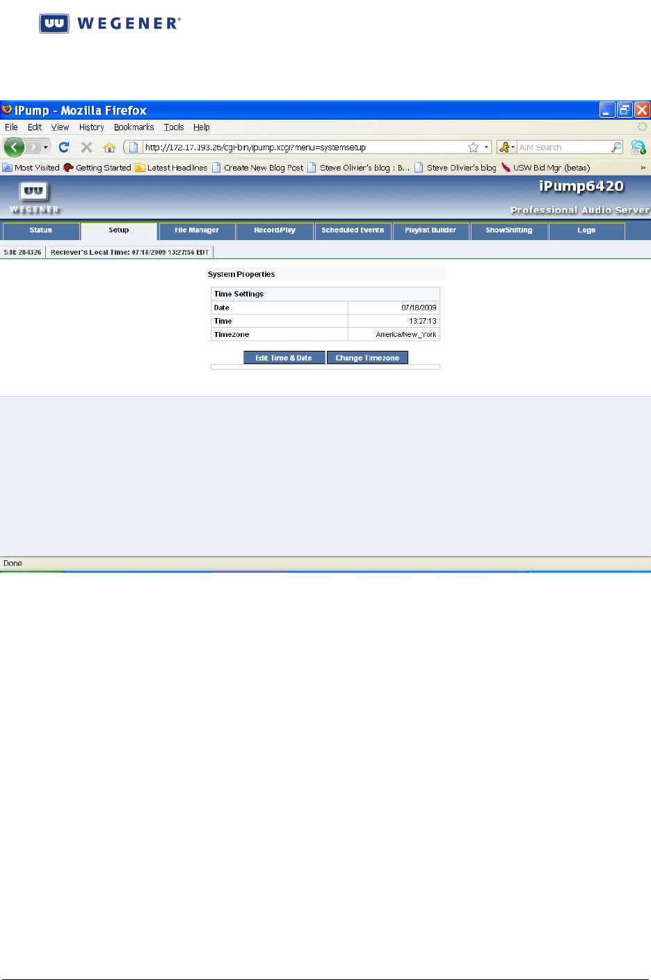Click the Edit Time & Date button
Image resolution: width=651 pixels, height=980 pixels.
[x=284, y=358]
